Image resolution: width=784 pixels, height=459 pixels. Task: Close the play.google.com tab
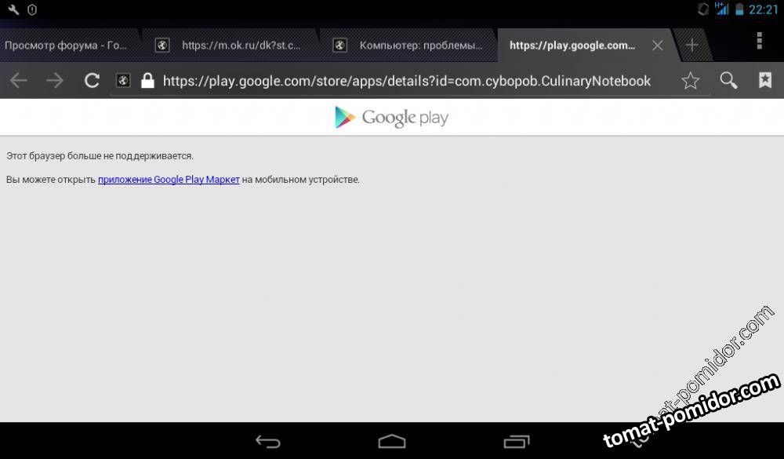point(658,46)
